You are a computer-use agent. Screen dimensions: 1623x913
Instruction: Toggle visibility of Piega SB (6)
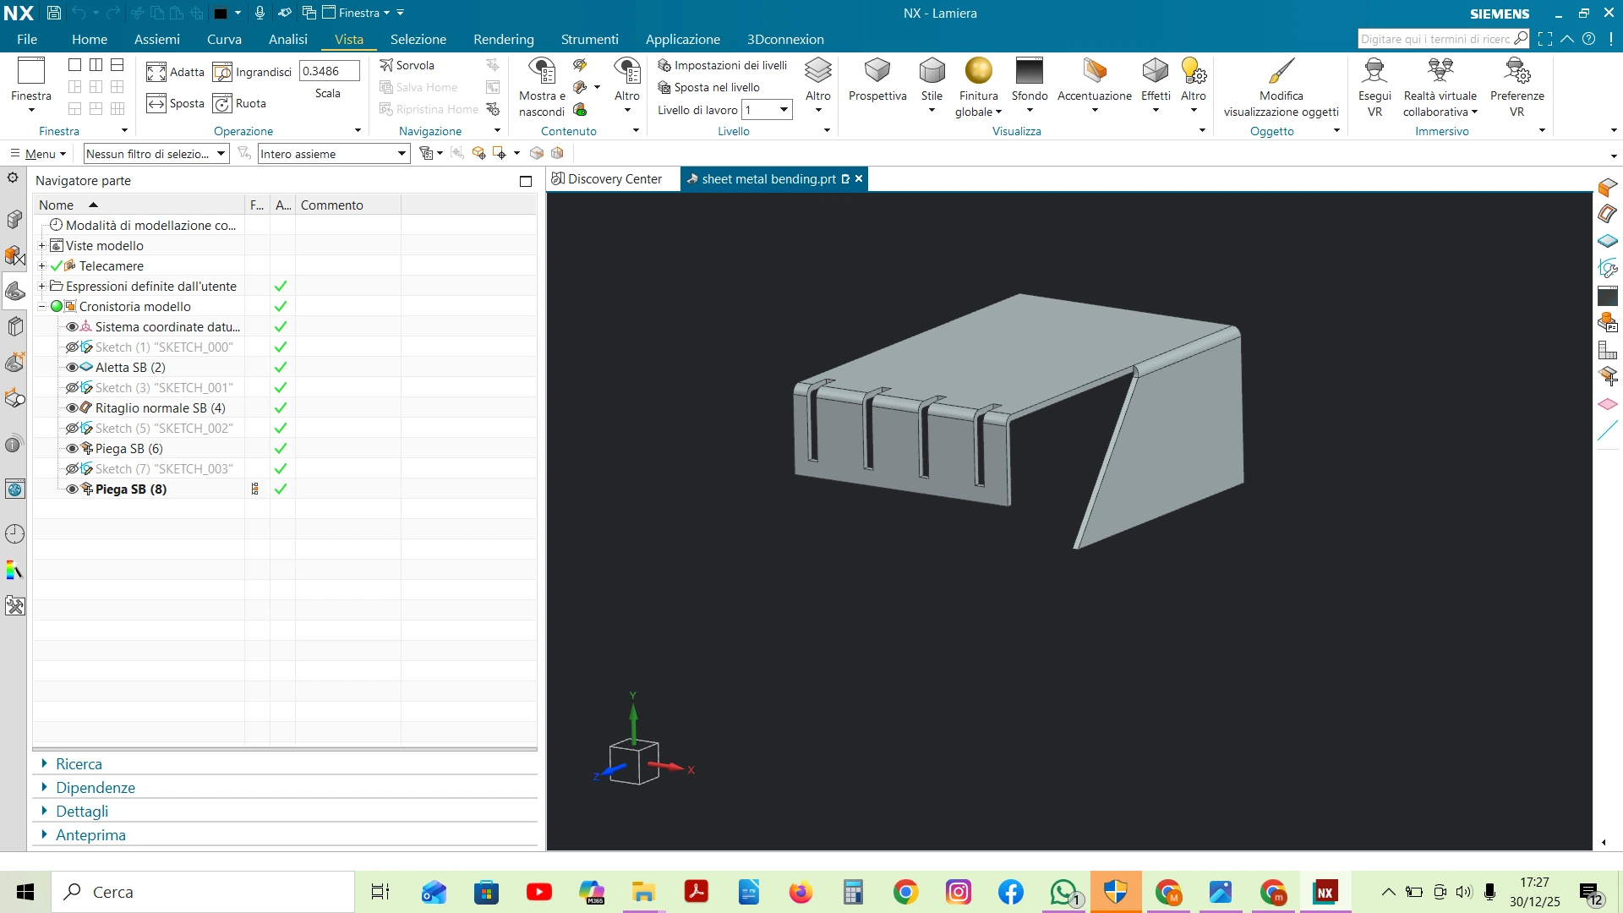point(72,449)
